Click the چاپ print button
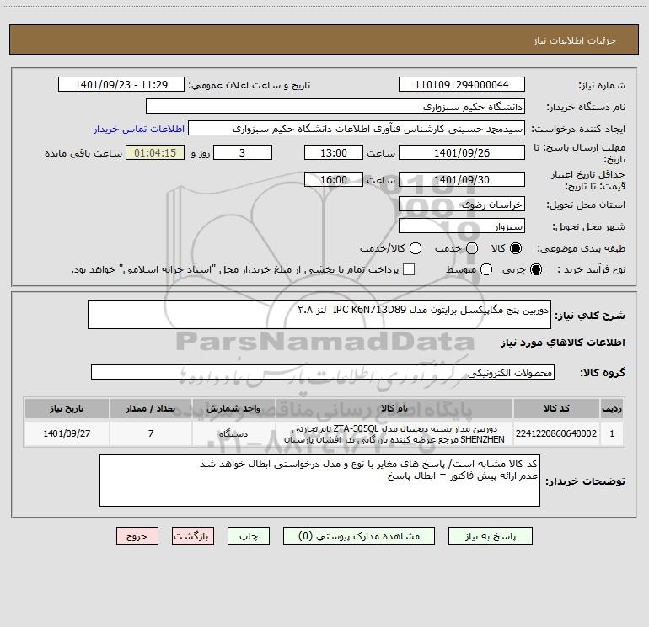This screenshot has height=627, width=649. click(x=249, y=536)
